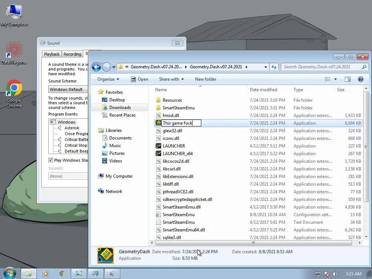The image size is (372, 279).
Task: Open the Pictures library
Action: pos(117,153)
